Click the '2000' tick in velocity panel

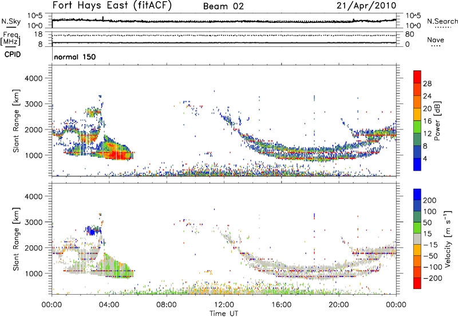[x=33, y=248]
